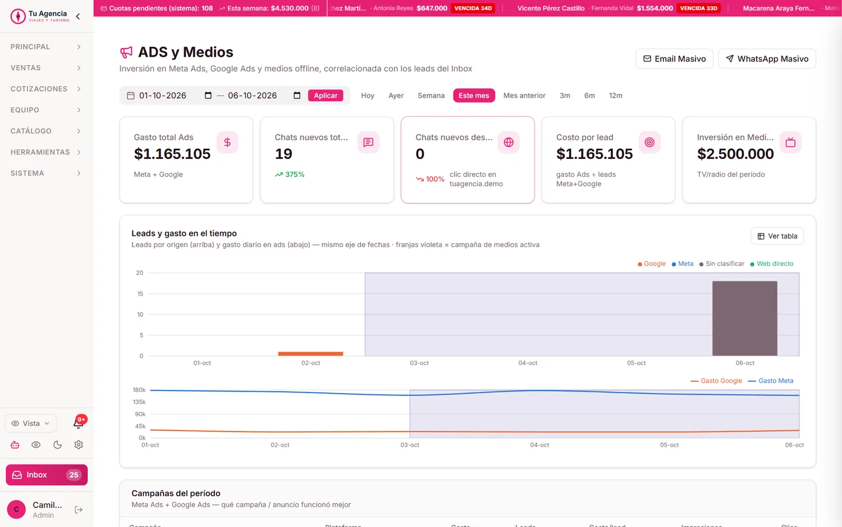Toggle Gasto Google line in legend
Image resolution: width=842 pixels, height=527 pixels.
[x=716, y=381]
